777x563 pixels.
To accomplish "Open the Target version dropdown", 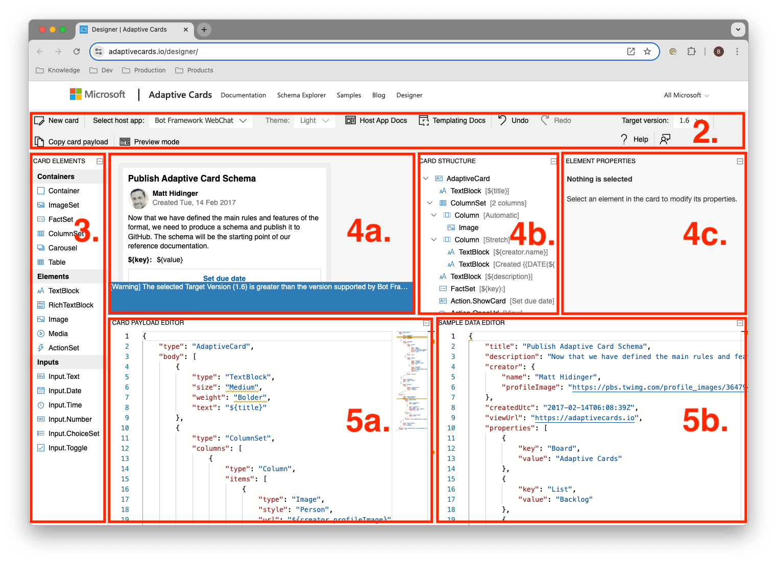I will point(690,120).
